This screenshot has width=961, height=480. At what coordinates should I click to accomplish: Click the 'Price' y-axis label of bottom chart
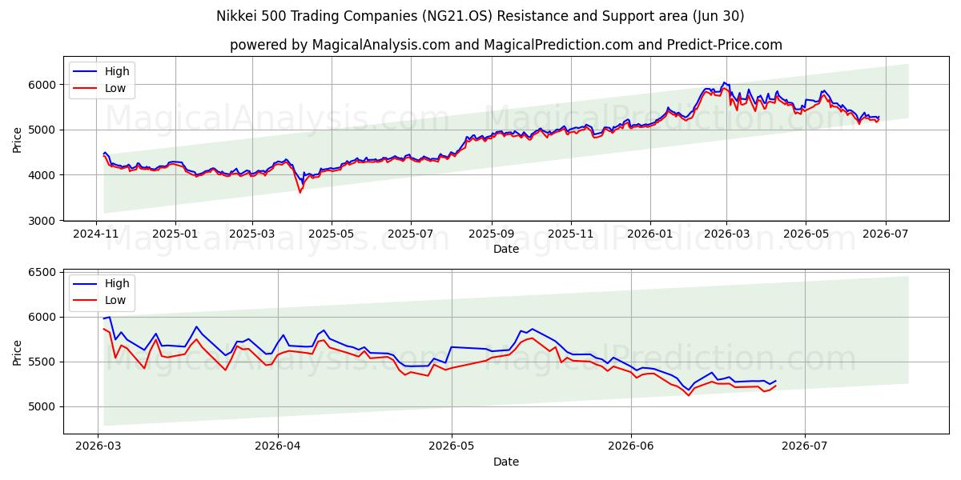point(18,352)
